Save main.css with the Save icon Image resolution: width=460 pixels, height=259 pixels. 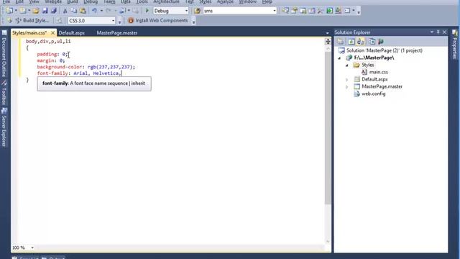(45, 11)
